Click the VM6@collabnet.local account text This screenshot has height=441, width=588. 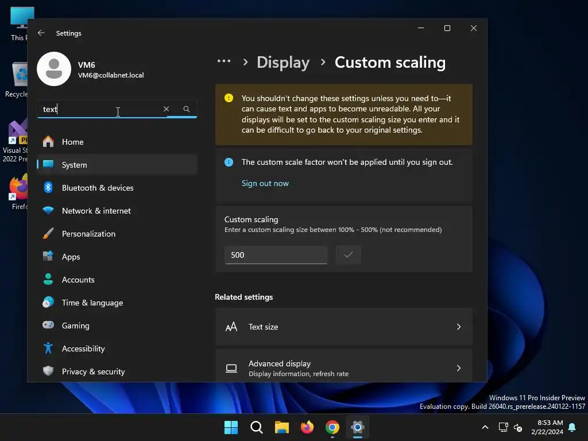coord(111,75)
